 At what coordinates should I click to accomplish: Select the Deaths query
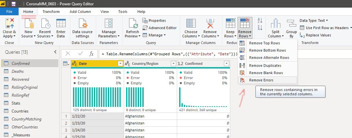click(x=30, y=71)
